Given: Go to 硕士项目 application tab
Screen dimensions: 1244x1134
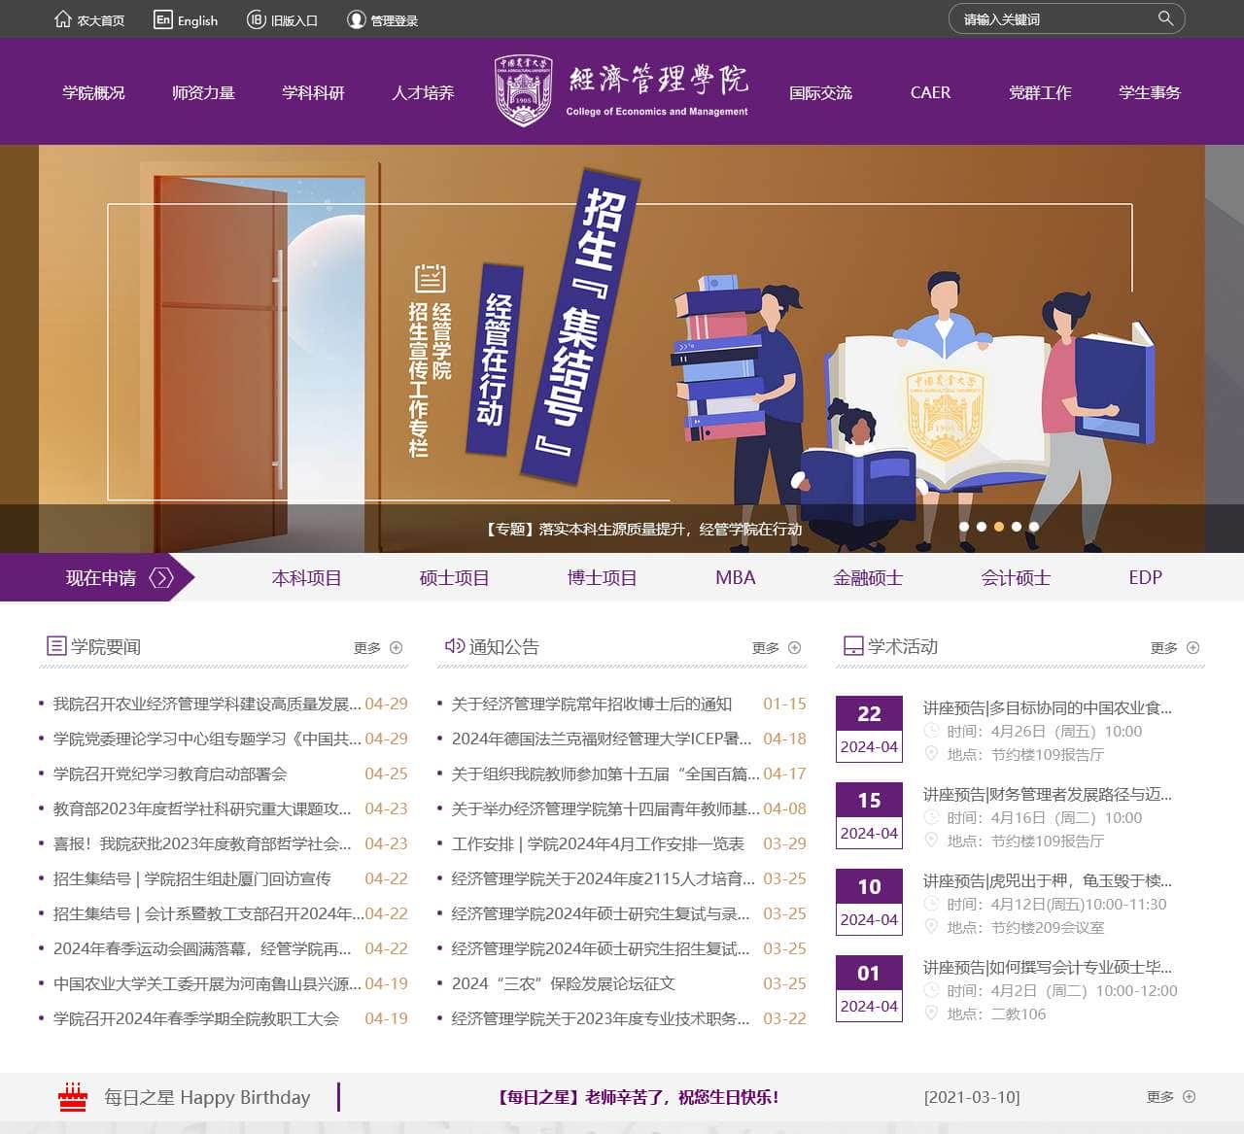Looking at the screenshot, I should click(455, 578).
